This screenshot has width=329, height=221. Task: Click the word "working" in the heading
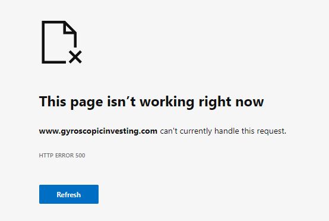pyautogui.click(x=167, y=102)
